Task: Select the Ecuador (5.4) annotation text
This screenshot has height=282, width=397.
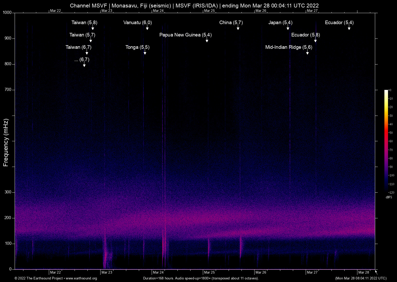Action: tap(339, 23)
